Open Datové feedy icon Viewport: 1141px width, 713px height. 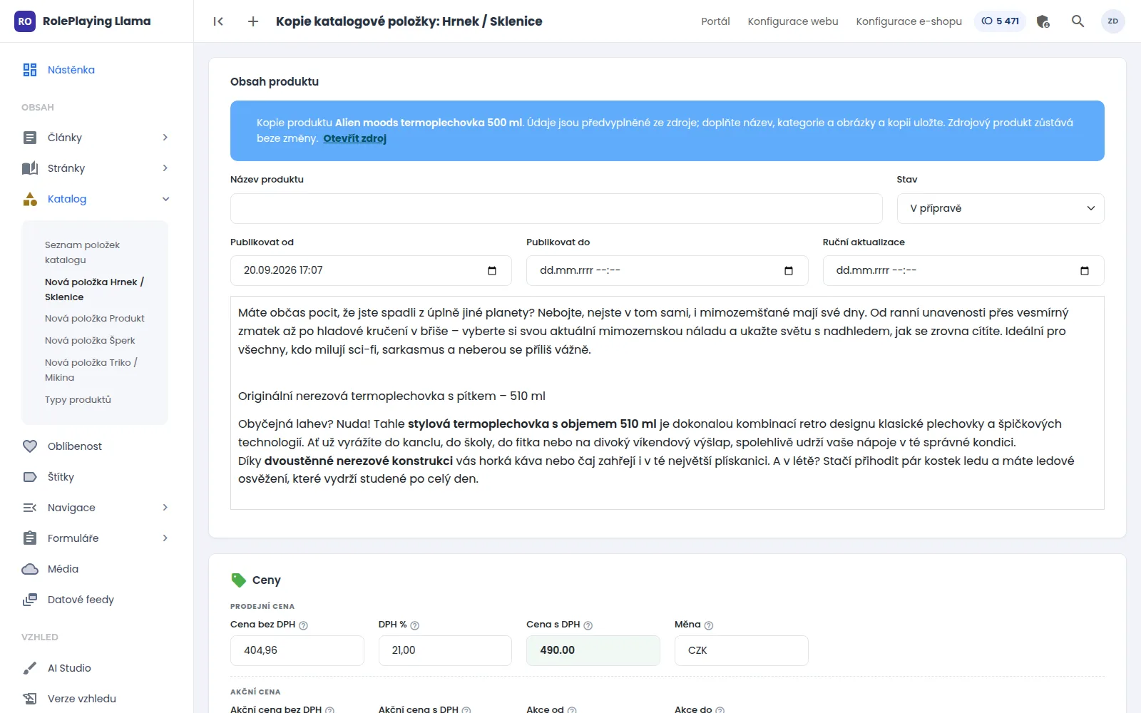click(30, 600)
